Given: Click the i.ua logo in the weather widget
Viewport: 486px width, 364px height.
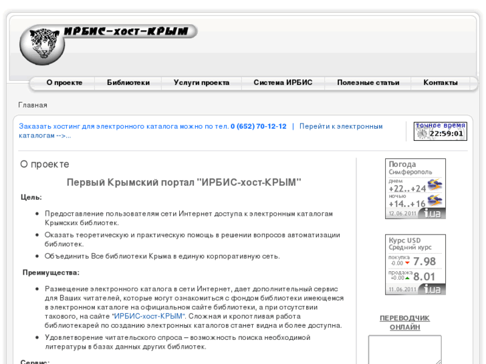Looking at the screenshot, I should tap(432, 214).
